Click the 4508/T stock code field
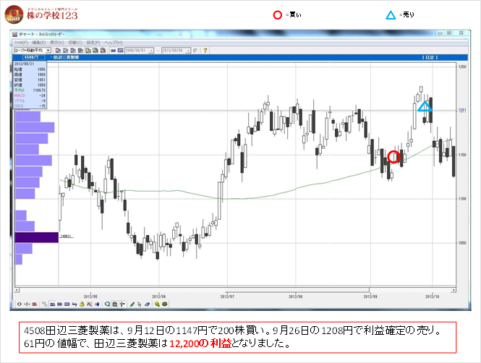This screenshot has width=481, height=363. click(x=30, y=57)
